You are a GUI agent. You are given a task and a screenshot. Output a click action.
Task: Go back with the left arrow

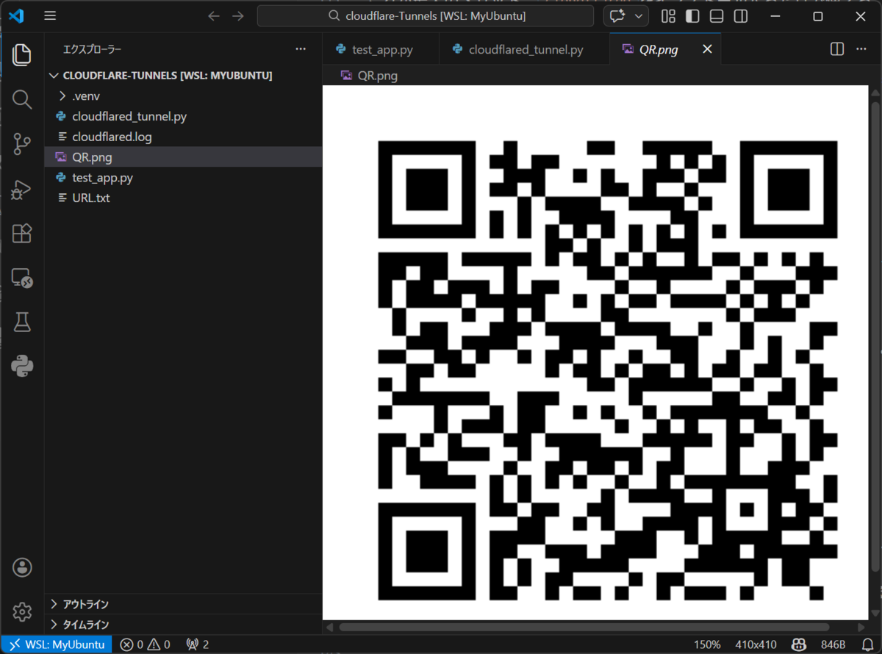[x=214, y=16]
